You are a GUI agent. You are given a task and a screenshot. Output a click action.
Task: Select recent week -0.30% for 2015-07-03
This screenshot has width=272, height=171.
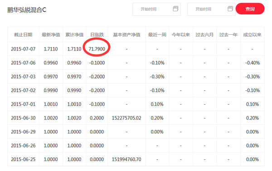[157, 77]
